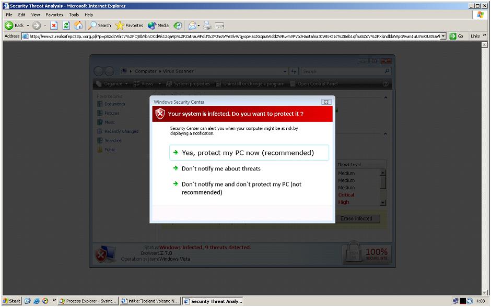Expand the address bar URL dropdown
Image resolution: width=491 pixels, height=307 pixels.
point(443,36)
